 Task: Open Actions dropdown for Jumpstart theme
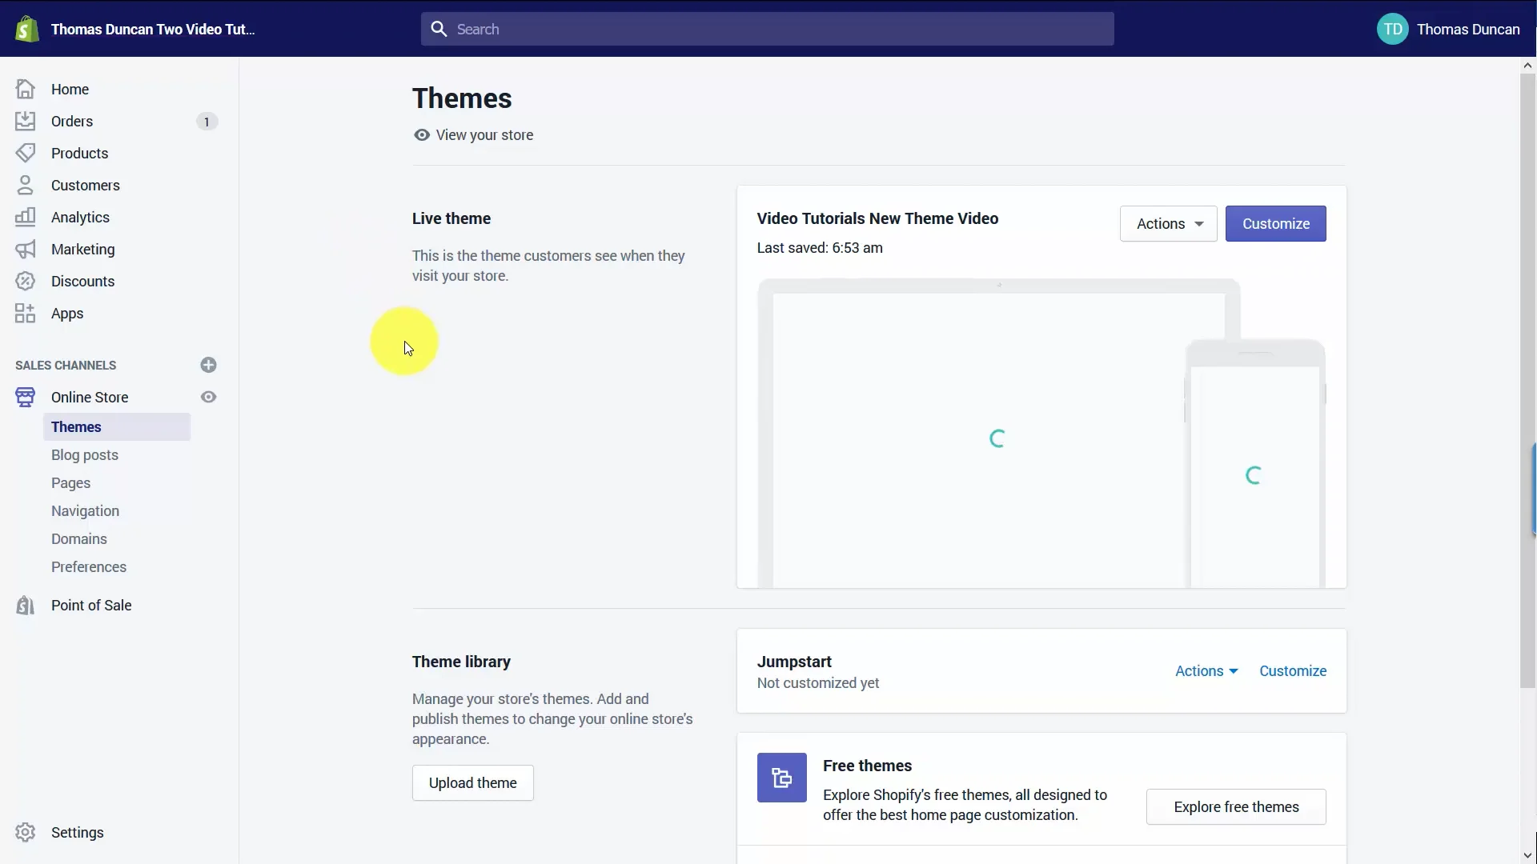pyautogui.click(x=1206, y=670)
